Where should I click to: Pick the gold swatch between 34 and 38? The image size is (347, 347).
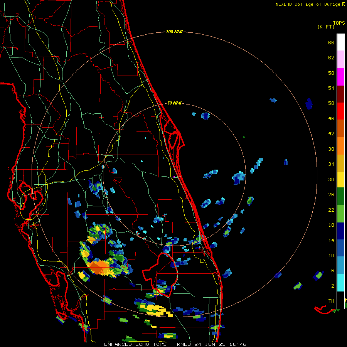click(x=340, y=163)
